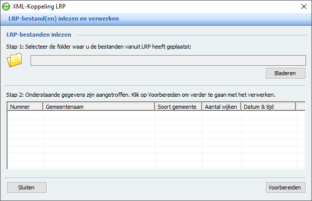Viewport: 312px width, 201px height.
Task: Click the Datum & tijd column header
Action: pos(268,107)
